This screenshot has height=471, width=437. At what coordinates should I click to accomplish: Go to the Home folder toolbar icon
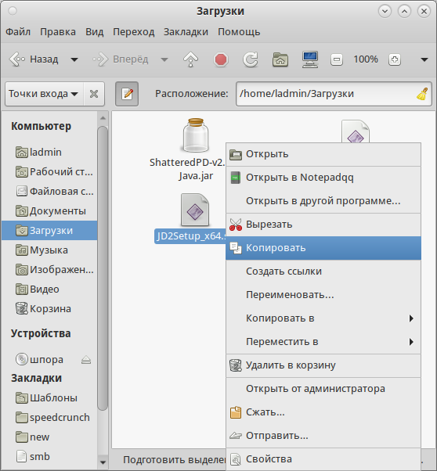(280, 59)
